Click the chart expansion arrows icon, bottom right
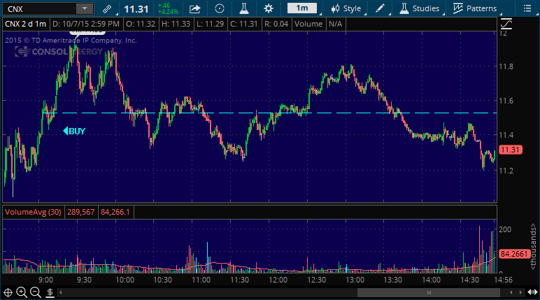The image size is (540, 300). click(x=532, y=292)
